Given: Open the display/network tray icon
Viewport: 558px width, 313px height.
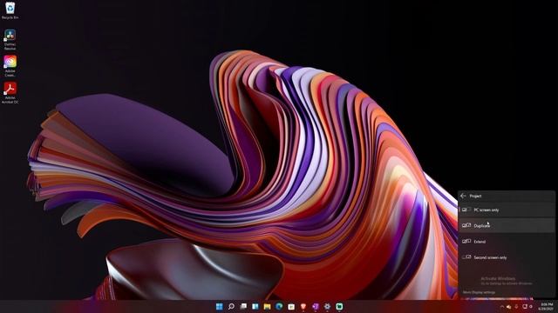Looking at the screenshot, I should (525, 307).
